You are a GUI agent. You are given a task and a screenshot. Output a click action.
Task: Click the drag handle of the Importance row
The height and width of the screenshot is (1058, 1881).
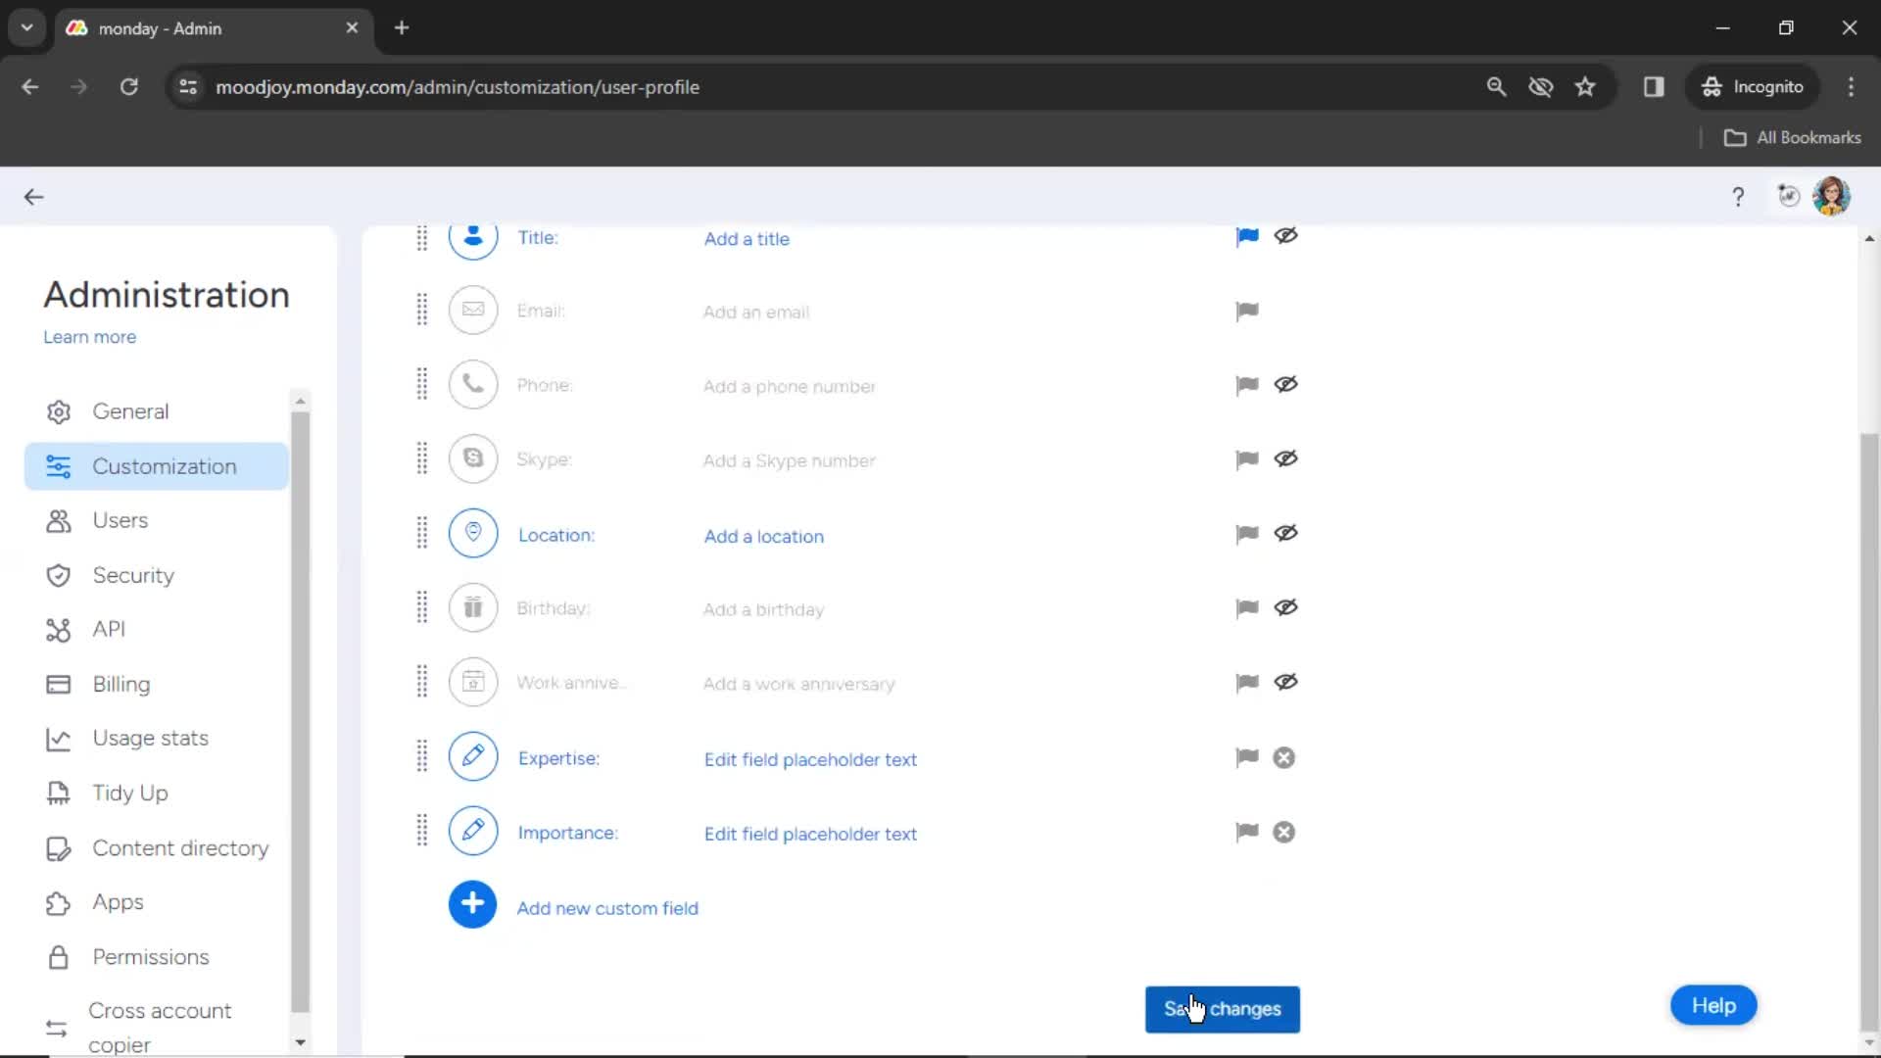coord(422,831)
